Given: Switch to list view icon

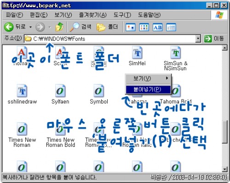Looking at the screenshot, I should tap(144, 28).
